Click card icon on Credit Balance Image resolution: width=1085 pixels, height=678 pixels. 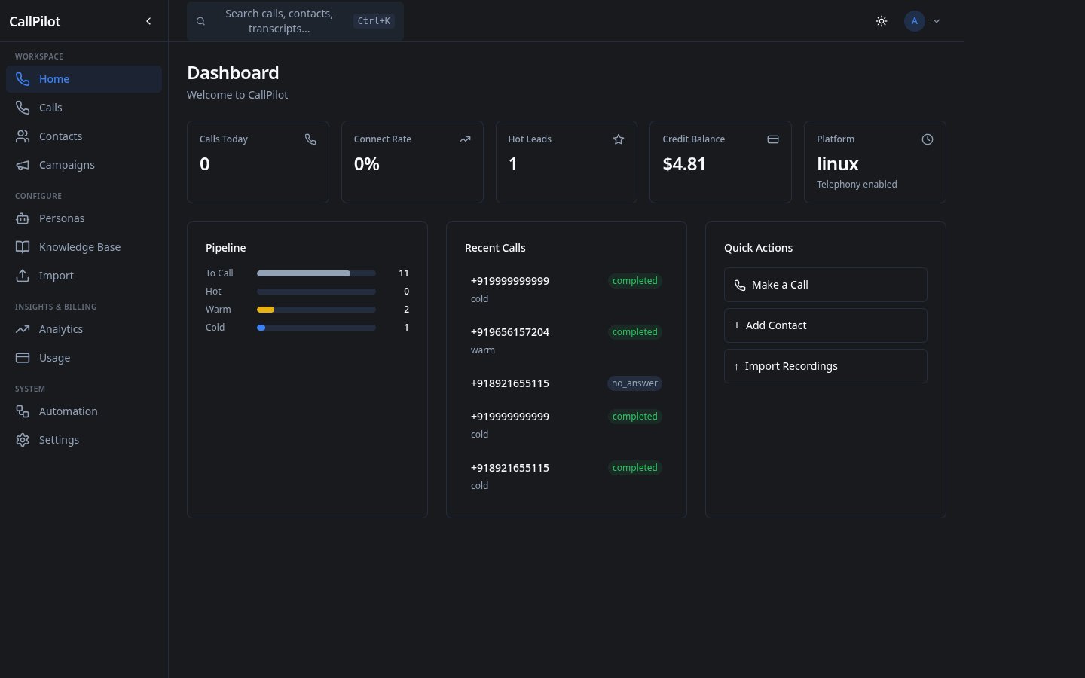click(773, 139)
